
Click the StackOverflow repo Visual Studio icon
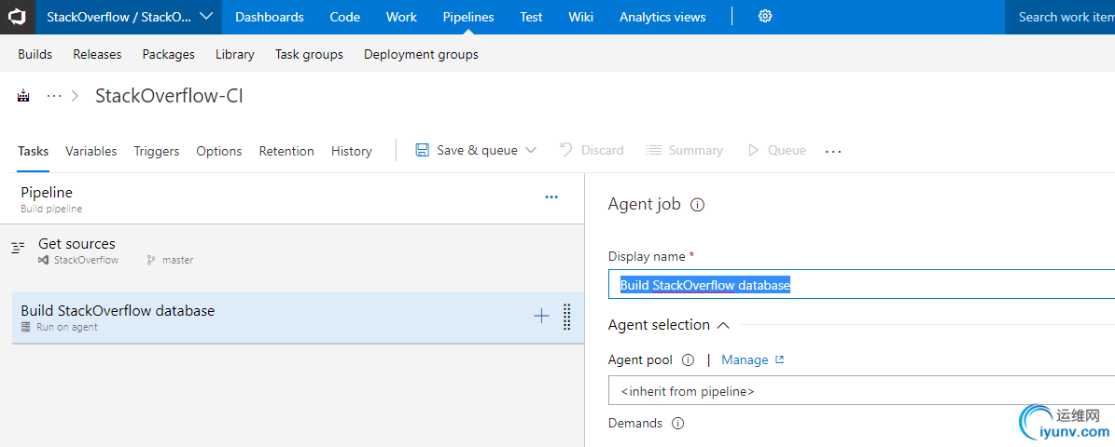43,261
